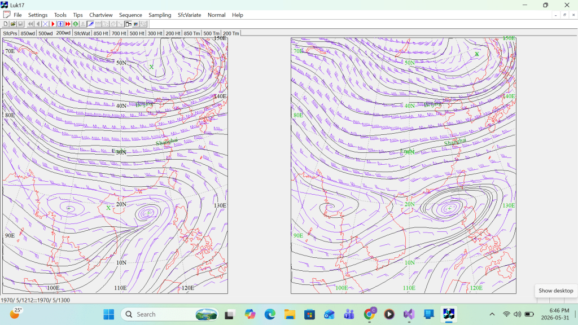Click the date range text in status bar
578x325 pixels.
click(x=36, y=300)
